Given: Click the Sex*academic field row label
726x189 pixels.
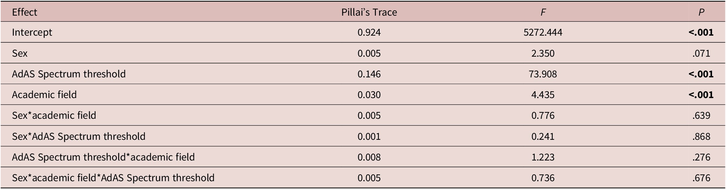Looking at the screenshot, I should [x=54, y=115].
